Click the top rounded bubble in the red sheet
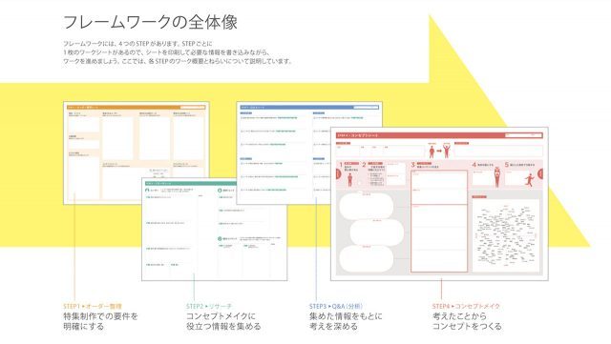The height and width of the screenshot is (344, 611). 367,205
